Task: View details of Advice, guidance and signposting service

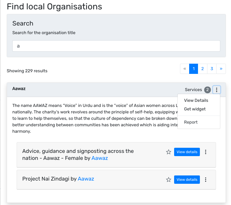Action: 187,152
